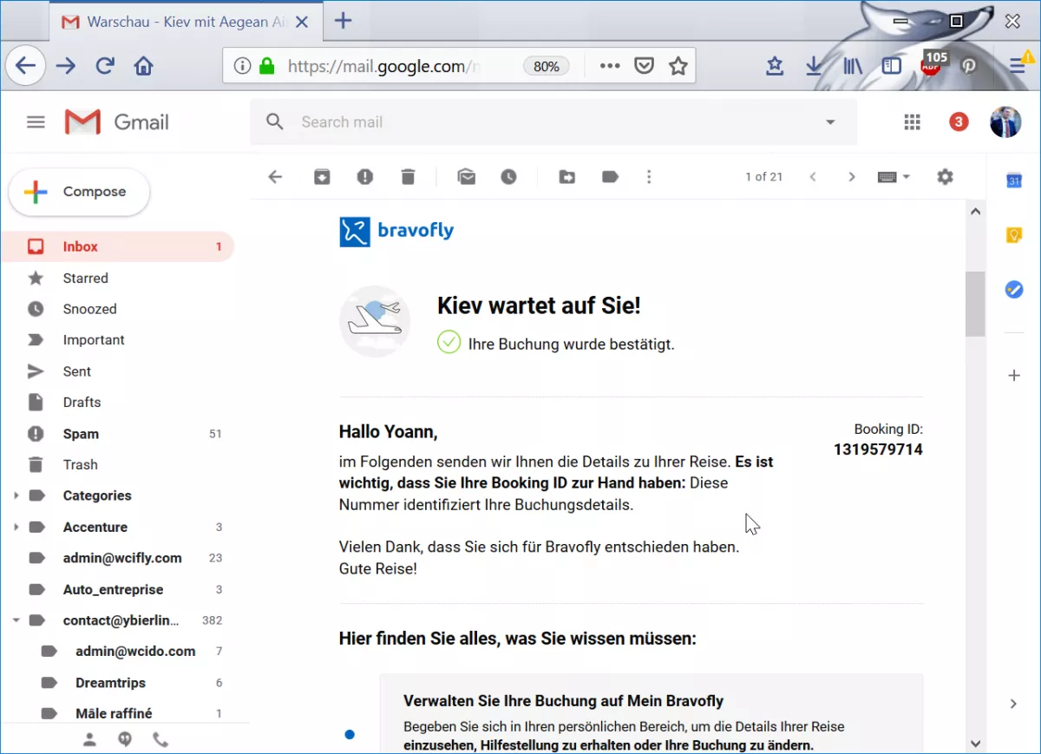Report this email as spam
Screen dimensions: 1041x754
(365, 177)
